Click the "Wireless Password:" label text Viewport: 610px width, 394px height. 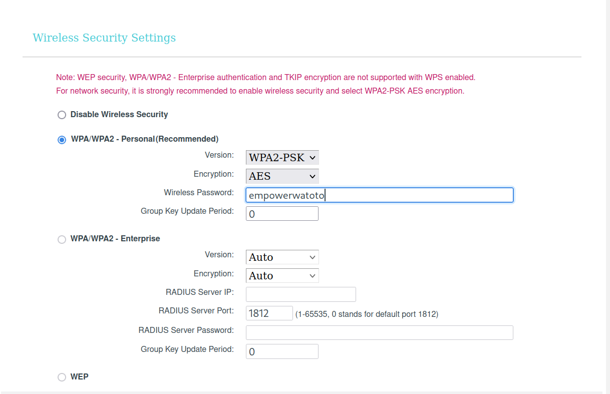[x=199, y=193]
